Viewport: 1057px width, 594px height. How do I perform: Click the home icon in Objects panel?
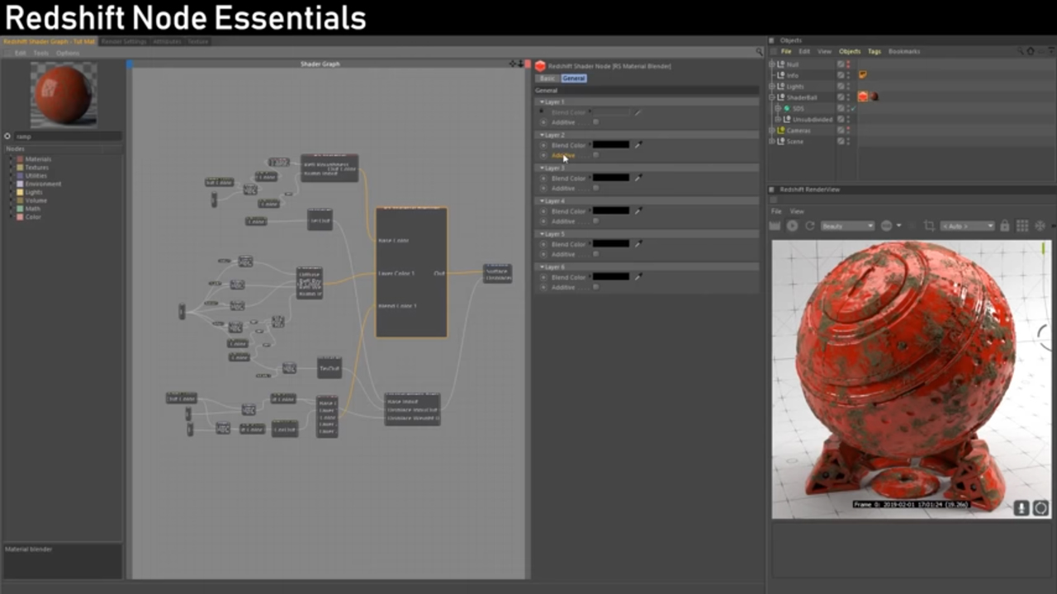point(1030,51)
